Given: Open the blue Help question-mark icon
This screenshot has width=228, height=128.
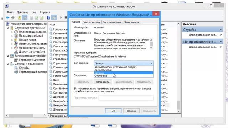Looking at the screenshot, I should tap(49, 18).
